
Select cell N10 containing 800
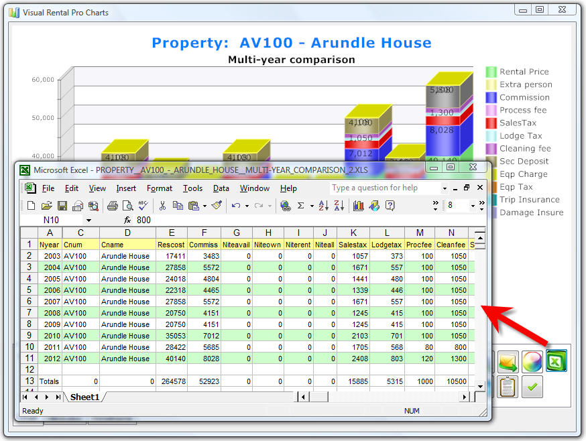tap(451, 347)
